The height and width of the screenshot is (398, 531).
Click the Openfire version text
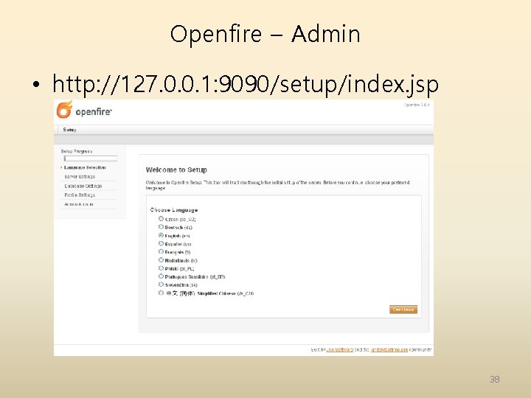[x=417, y=105]
